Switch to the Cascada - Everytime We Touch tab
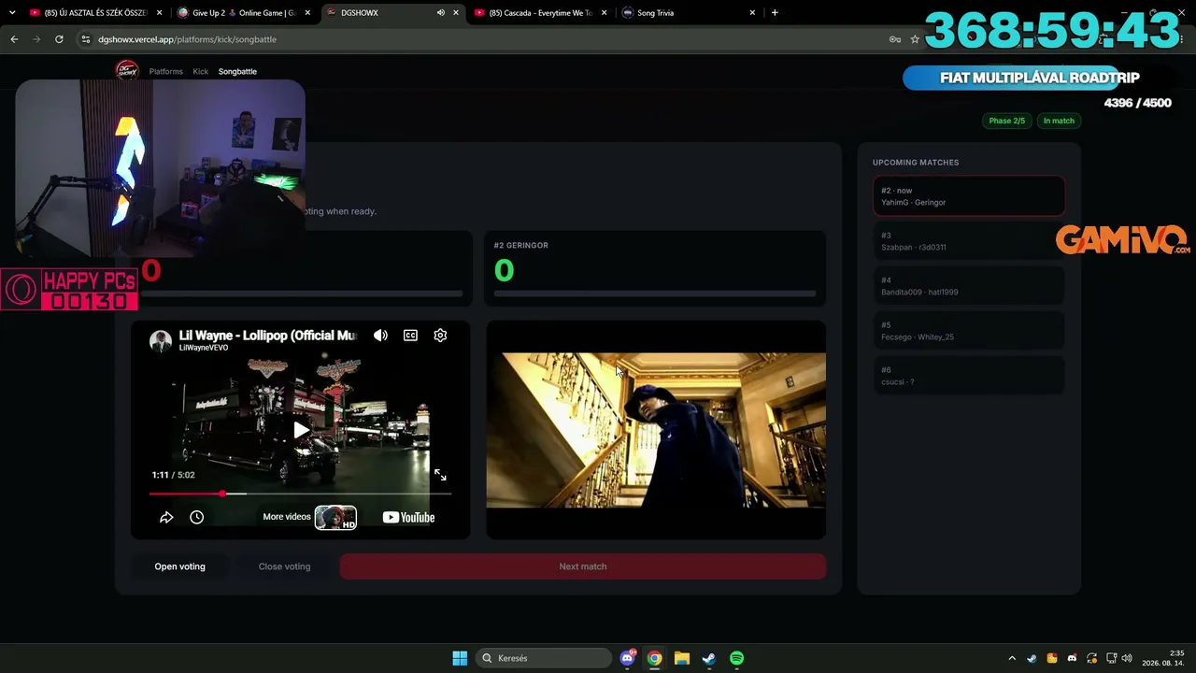Screen dimensions: 1196x673 coord(540,13)
